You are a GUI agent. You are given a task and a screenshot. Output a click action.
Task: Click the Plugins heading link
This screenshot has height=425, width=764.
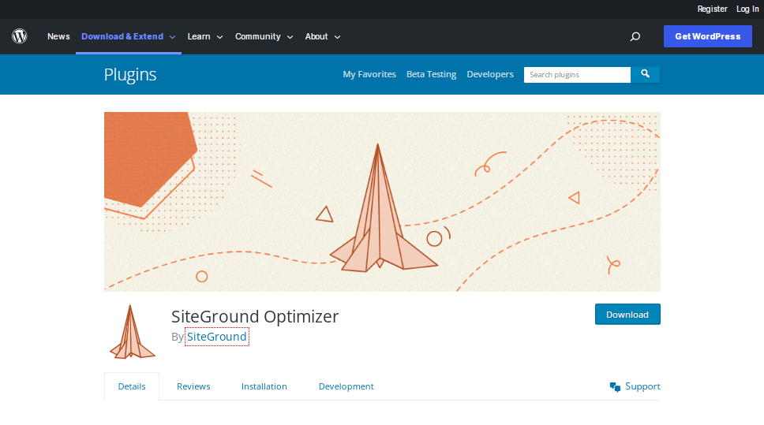[x=130, y=74]
